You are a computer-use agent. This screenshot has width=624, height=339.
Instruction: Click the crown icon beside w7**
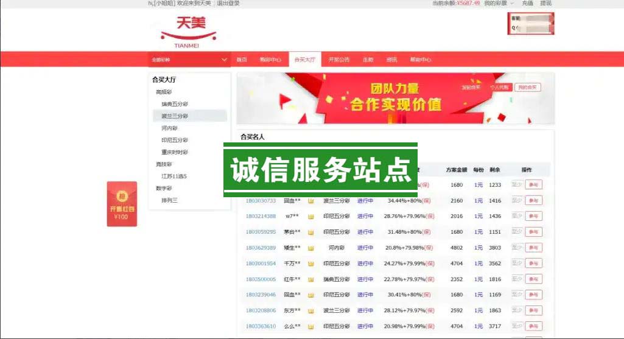[x=310, y=216]
